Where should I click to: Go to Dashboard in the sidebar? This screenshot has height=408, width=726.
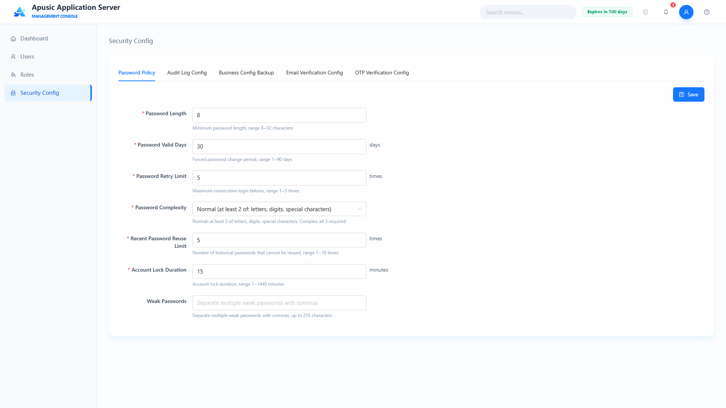coord(48,39)
